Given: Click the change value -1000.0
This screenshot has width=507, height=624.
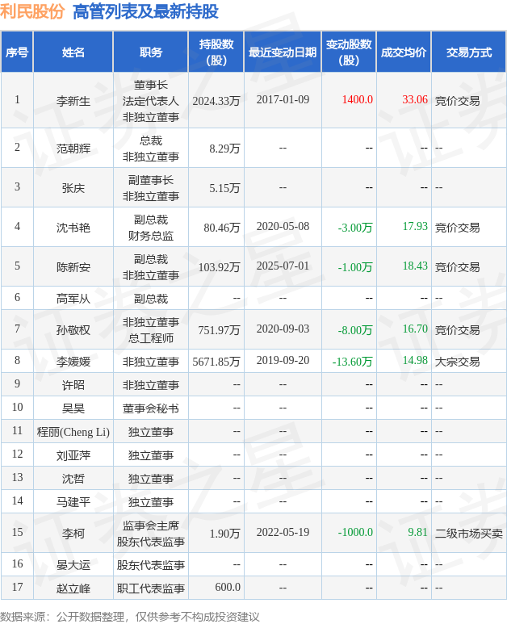Looking at the screenshot, I should [355, 532].
